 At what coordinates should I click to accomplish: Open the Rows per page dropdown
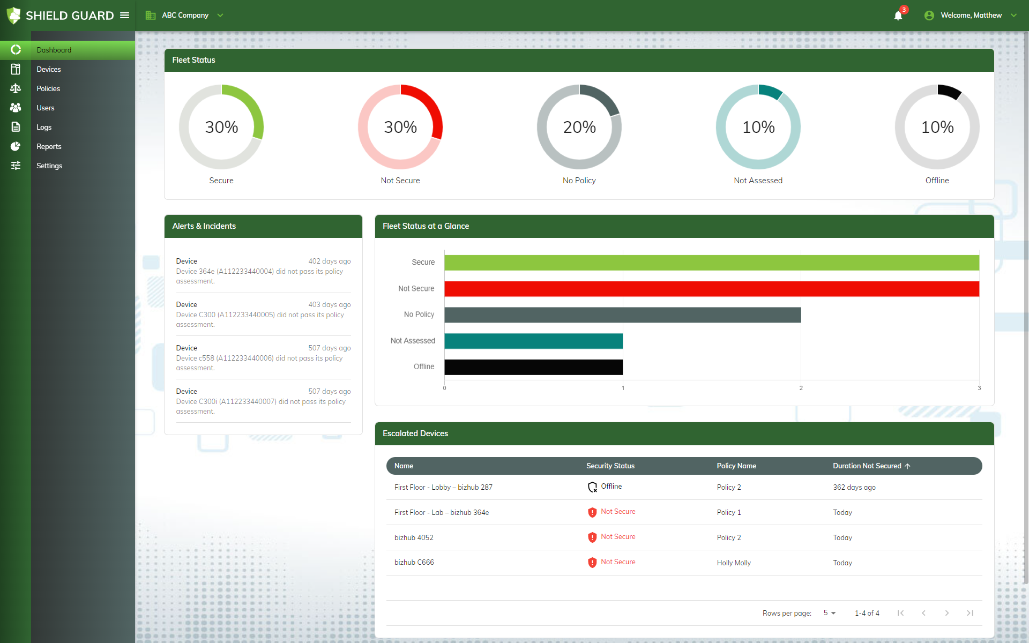point(829,612)
